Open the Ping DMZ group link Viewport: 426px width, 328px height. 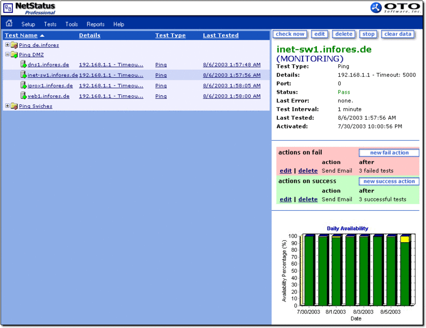31,55
